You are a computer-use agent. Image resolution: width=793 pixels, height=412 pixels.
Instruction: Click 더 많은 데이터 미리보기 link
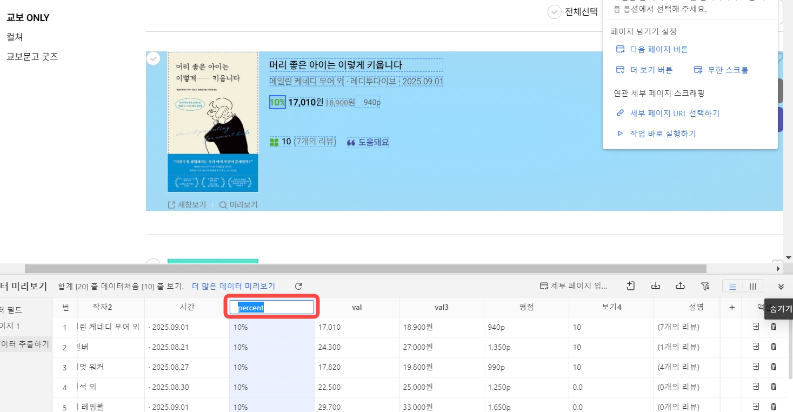(x=233, y=286)
